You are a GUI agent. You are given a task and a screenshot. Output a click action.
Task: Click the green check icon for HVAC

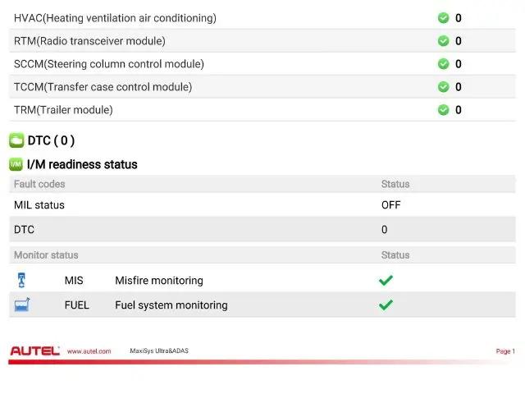tap(443, 18)
